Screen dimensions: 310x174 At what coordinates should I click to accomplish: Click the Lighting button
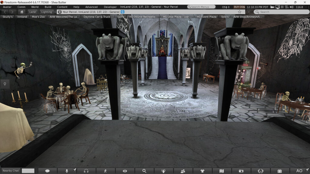pos(46,12)
